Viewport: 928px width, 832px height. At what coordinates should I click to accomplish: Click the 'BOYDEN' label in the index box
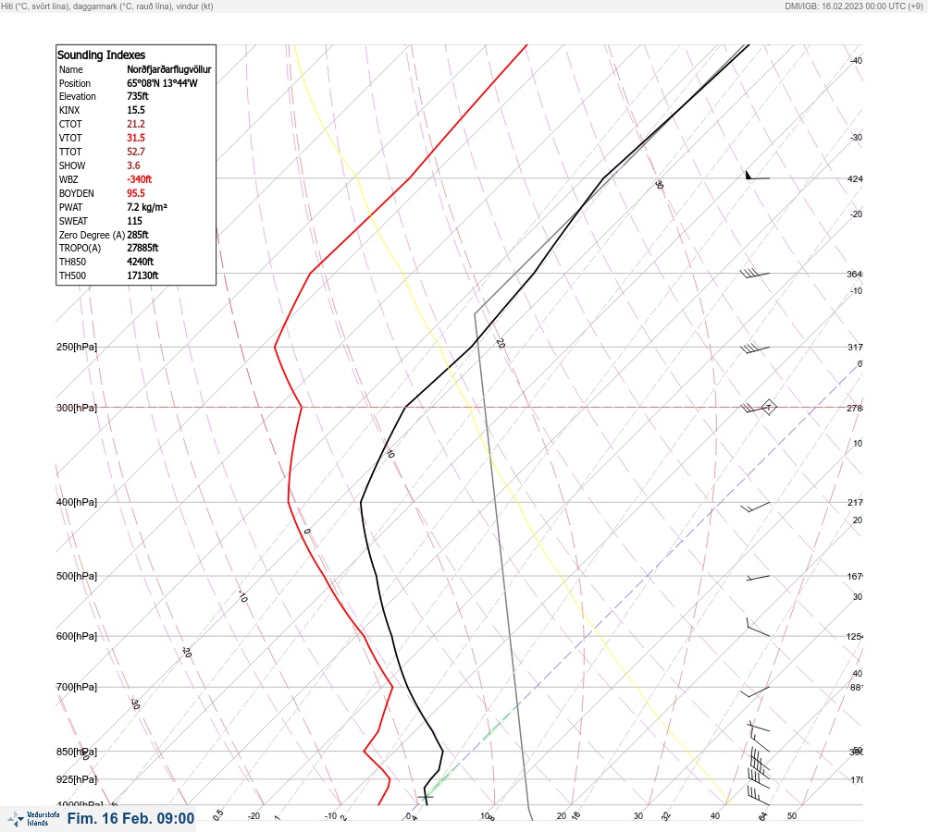[x=77, y=193]
